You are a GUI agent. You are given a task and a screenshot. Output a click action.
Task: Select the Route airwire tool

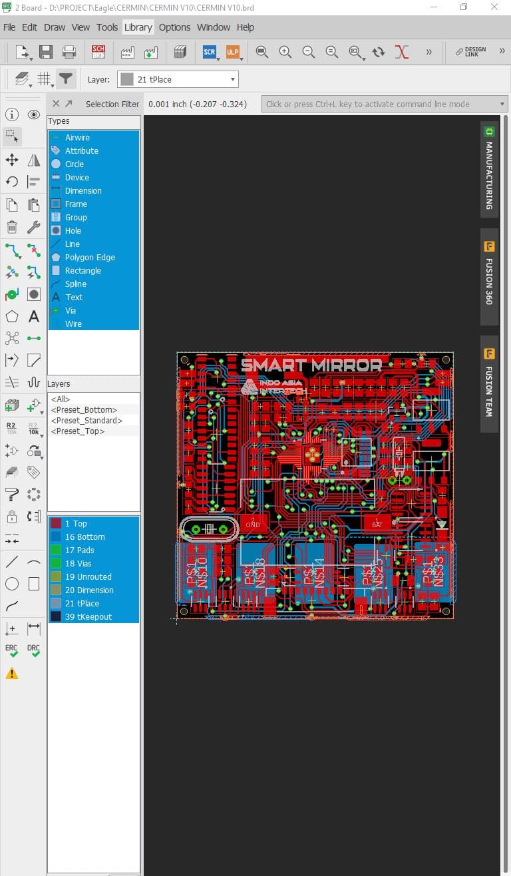click(12, 250)
